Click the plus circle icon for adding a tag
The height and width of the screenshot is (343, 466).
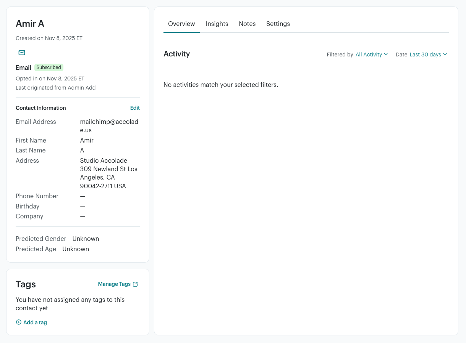coord(19,322)
